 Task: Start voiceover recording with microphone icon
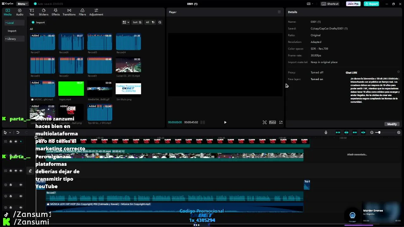tap(326, 132)
